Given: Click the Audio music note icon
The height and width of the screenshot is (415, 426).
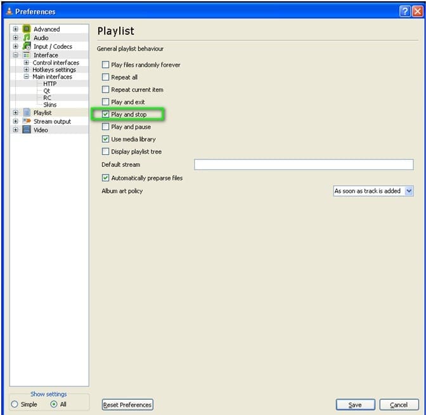Looking at the screenshot, I should pyautogui.click(x=27, y=38).
